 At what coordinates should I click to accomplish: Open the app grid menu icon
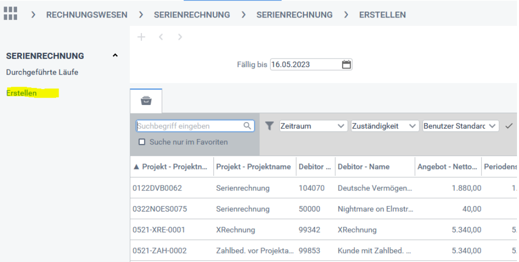10,13
